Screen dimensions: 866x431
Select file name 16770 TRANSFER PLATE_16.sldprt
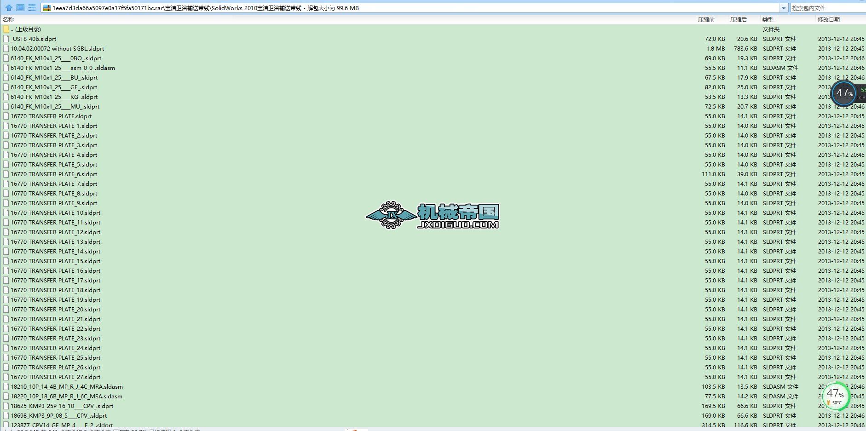55,270
